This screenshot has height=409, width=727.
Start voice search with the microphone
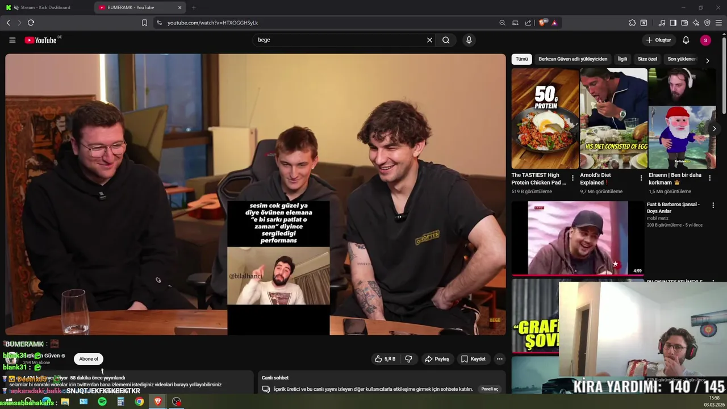point(469,40)
